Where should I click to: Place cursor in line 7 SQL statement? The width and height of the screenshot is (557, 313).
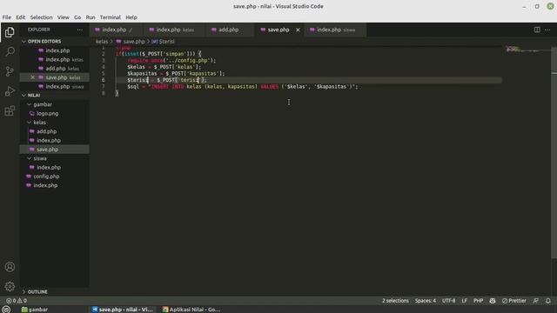[x=243, y=87]
